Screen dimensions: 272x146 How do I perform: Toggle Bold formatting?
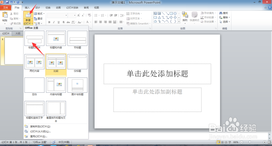click(x=49, y=22)
